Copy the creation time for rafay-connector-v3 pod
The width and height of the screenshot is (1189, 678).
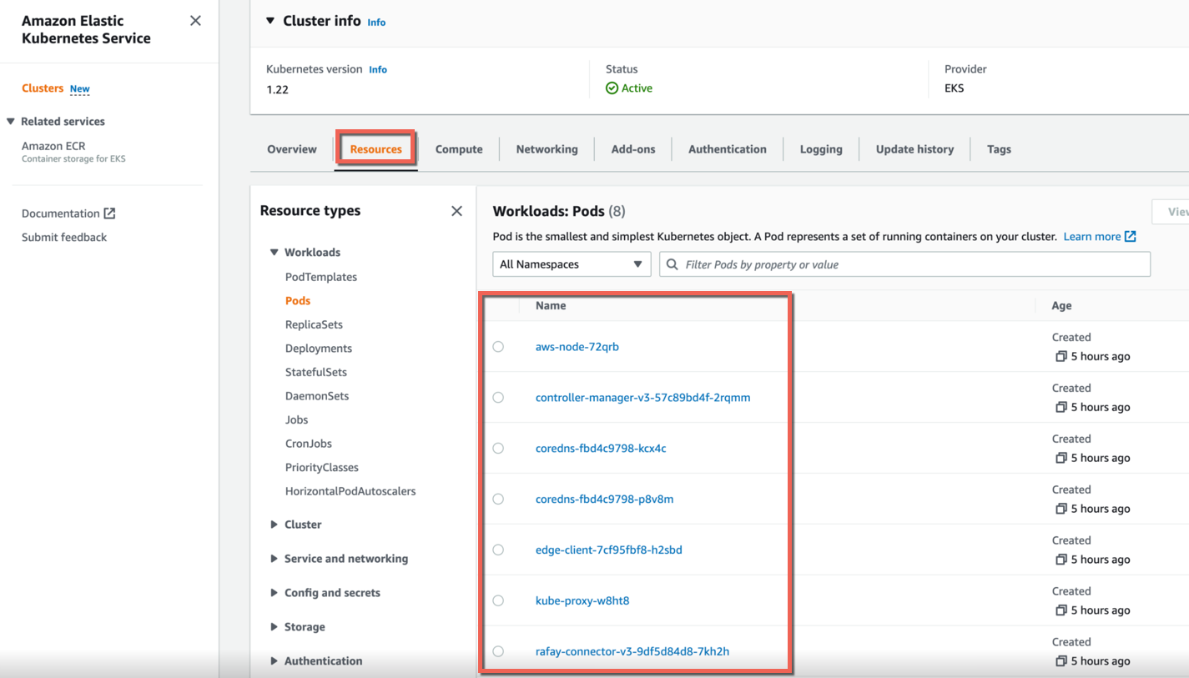[1061, 661]
